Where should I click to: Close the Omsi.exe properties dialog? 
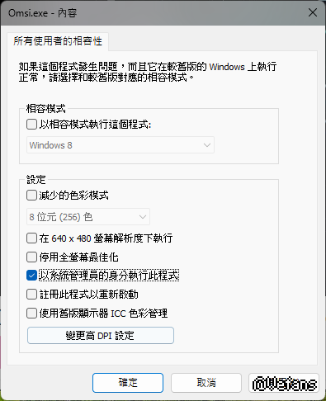click(x=313, y=12)
